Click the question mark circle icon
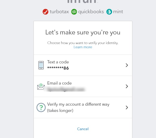Screen dimensions: 156x138 pyautogui.click(x=41, y=107)
